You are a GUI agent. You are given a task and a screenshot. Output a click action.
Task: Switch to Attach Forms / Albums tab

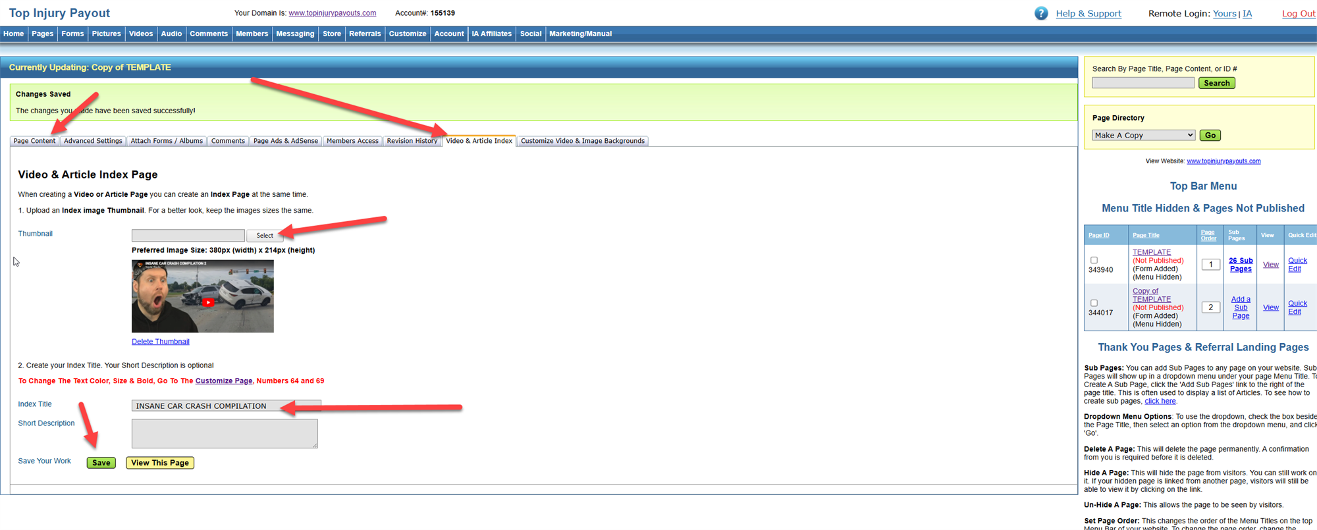pyautogui.click(x=167, y=141)
